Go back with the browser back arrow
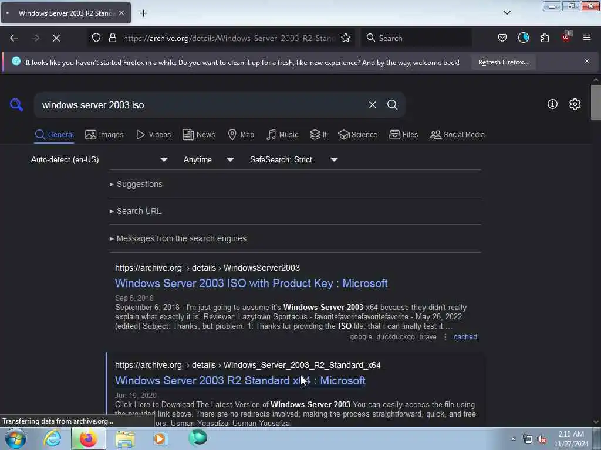The image size is (601, 450). [x=14, y=38]
